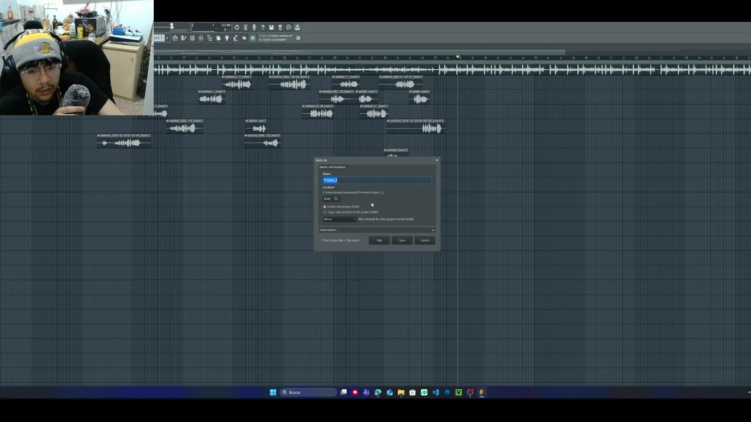Open the channel rack view icon
The height and width of the screenshot is (422, 751).
[192, 38]
